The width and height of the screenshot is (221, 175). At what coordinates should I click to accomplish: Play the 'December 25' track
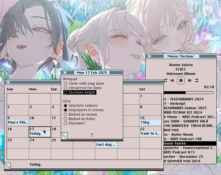(x=190, y=157)
